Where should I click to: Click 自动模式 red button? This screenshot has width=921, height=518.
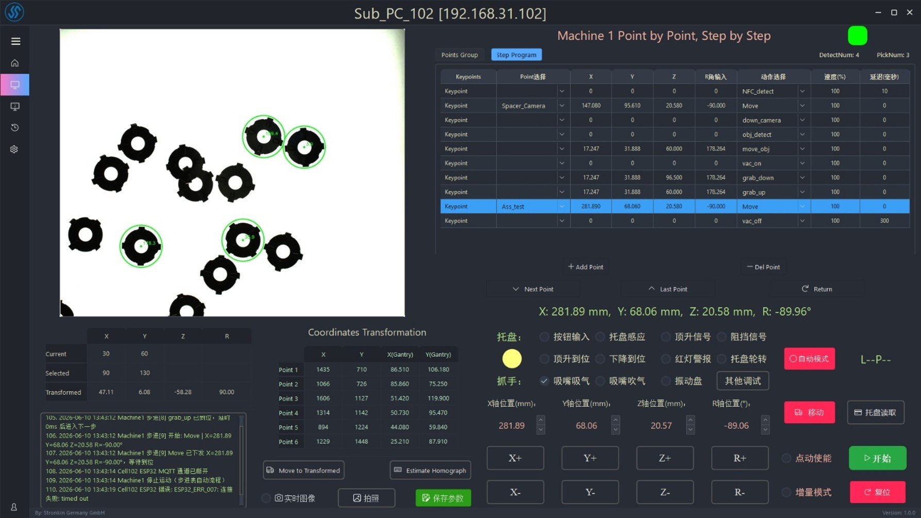pyautogui.click(x=809, y=359)
